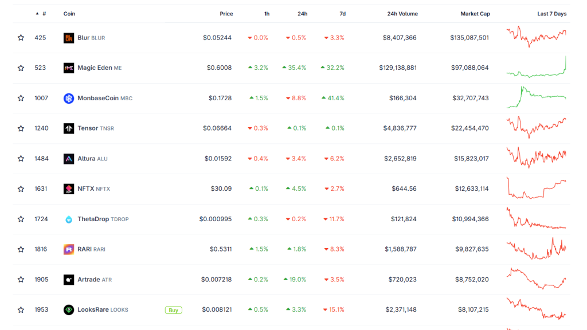This screenshot has width=587, height=330.
Task: Sort table by 24h Volume header
Action: [x=402, y=14]
